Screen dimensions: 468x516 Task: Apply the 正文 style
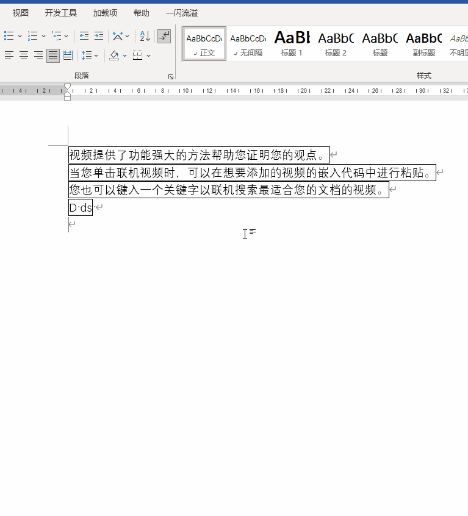(x=204, y=44)
